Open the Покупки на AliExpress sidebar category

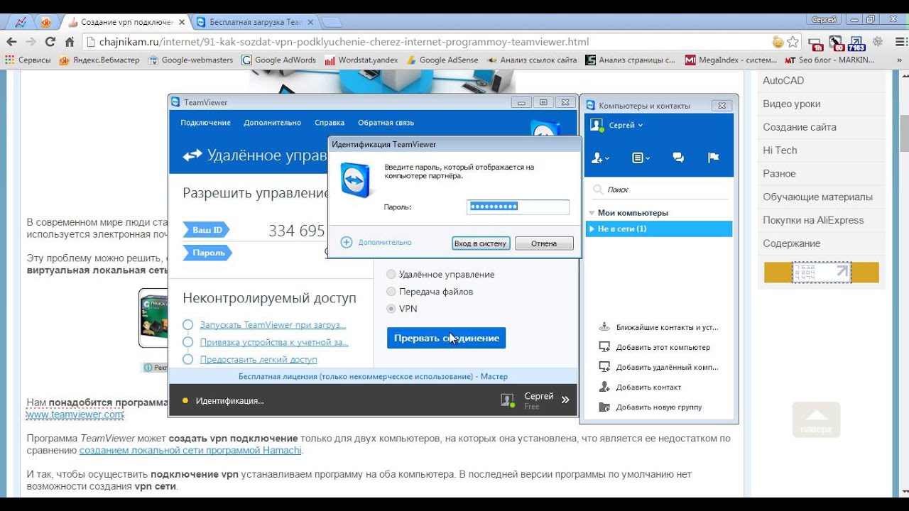click(x=813, y=220)
